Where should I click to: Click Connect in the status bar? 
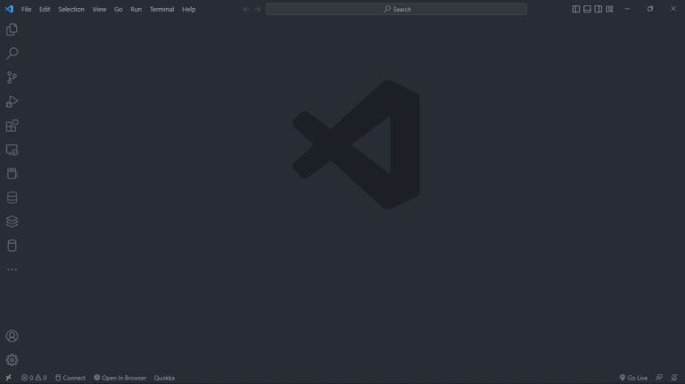[x=70, y=378]
